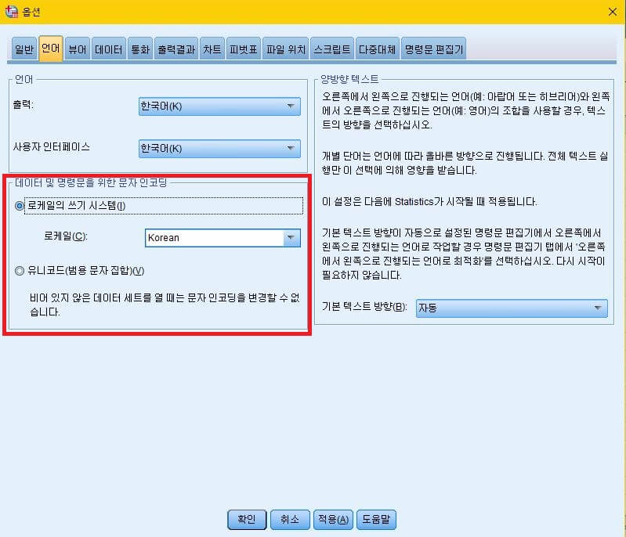
Task: Select 로케일의 쓰기 시스템 radio button
Action: point(19,206)
